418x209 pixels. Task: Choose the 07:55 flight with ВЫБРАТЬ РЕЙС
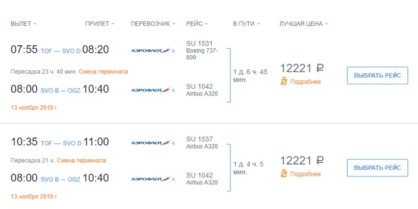point(377,75)
